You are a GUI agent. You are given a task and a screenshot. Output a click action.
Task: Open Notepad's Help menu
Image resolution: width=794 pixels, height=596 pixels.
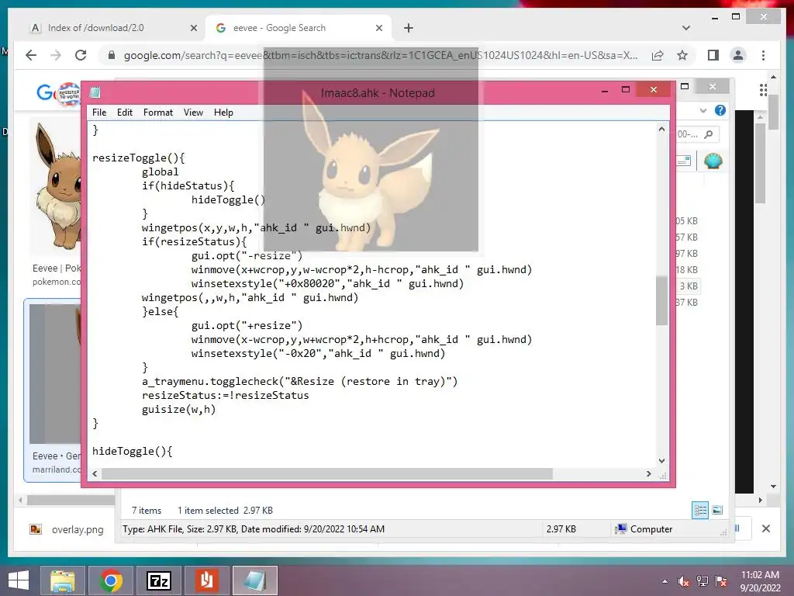(x=223, y=113)
